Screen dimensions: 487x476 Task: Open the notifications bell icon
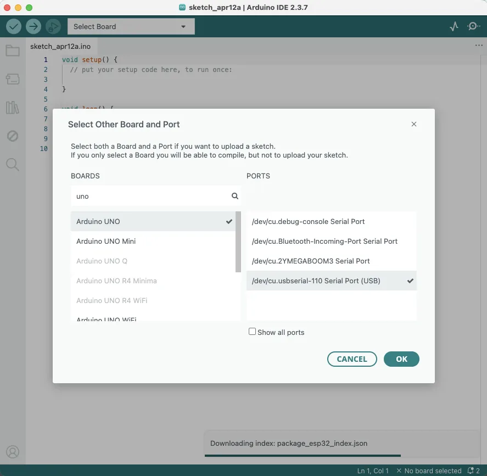[x=474, y=471]
